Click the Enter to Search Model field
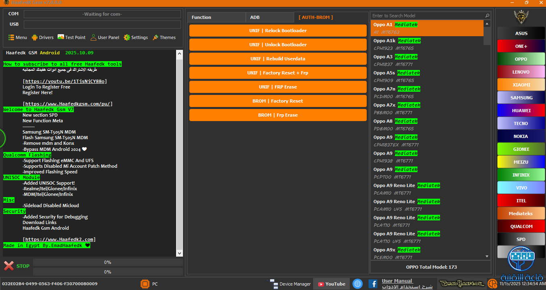The image size is (546, 290). pyautogui.click(x=427, y=16)
